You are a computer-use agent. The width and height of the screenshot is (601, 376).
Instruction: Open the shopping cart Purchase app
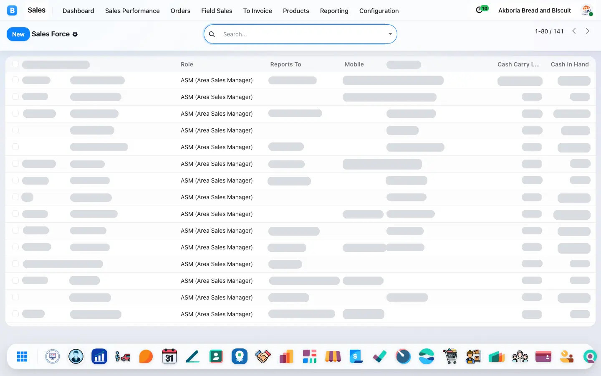(x=450, y=356)
